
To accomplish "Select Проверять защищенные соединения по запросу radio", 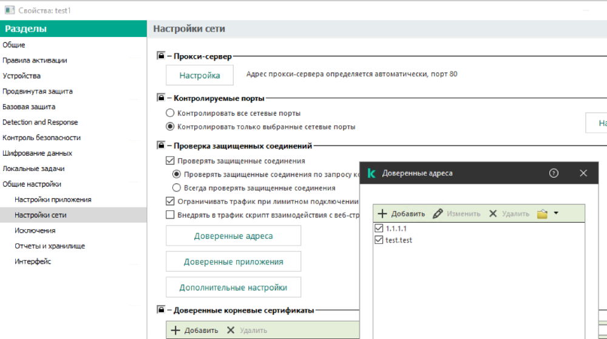I will pyautogui.click(x=177, y=174).
